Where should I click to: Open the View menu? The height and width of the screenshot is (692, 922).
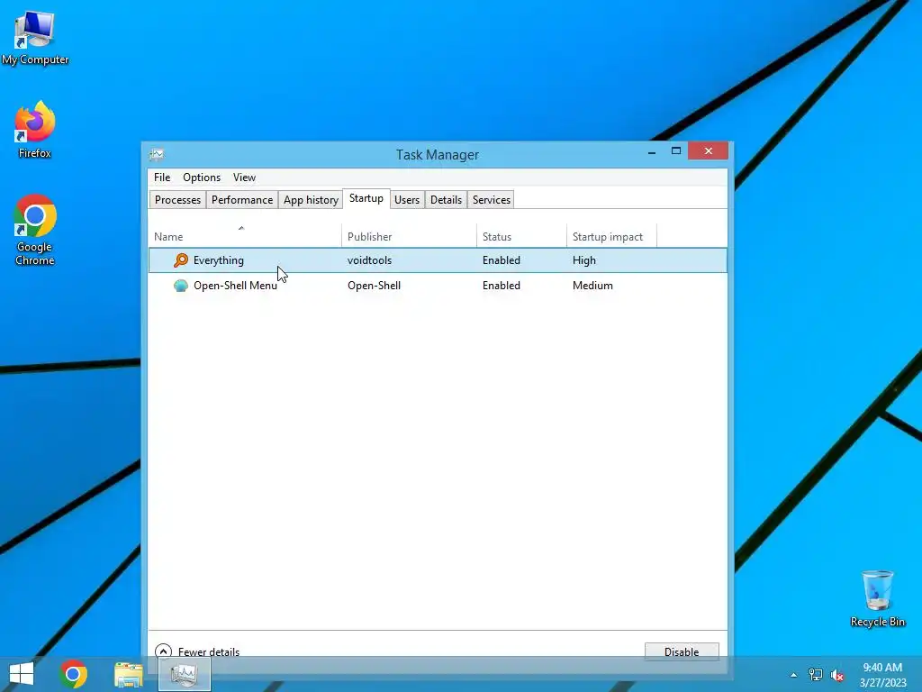(x=244, y=178)
